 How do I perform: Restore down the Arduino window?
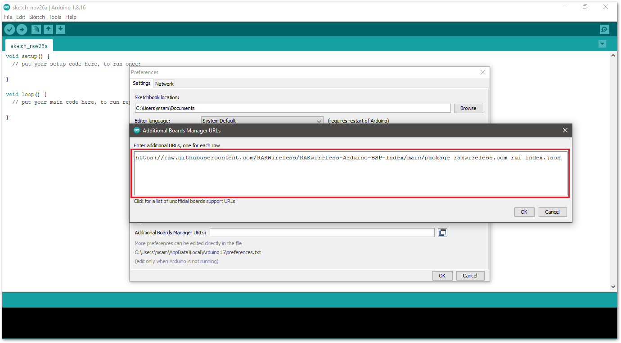pos(585,7)
